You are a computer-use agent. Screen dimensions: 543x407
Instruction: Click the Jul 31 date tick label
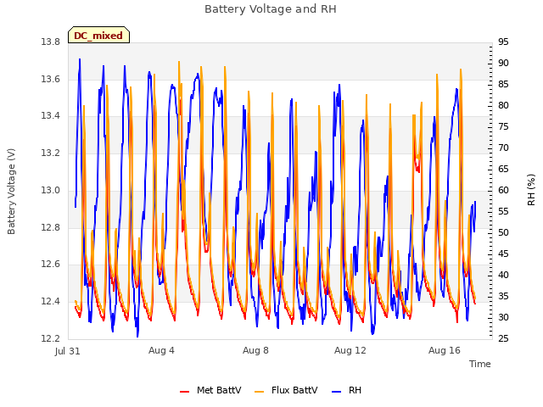pos(68,351)
